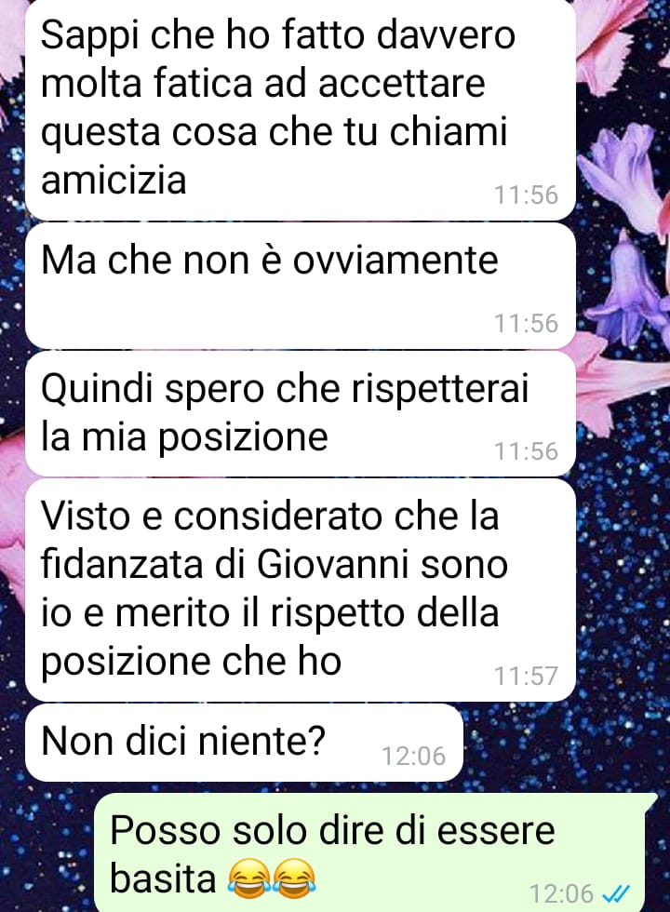Click the blue double-check read receipt icon

click(617, 892)
